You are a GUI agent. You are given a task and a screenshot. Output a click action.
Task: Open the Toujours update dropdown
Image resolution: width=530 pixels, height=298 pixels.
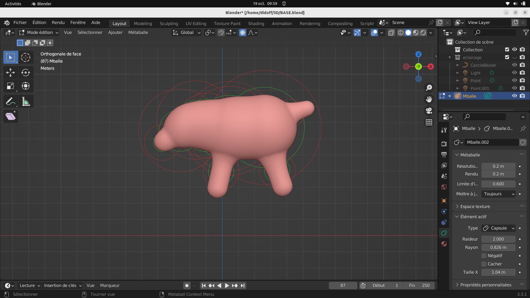tap(499, 194)
